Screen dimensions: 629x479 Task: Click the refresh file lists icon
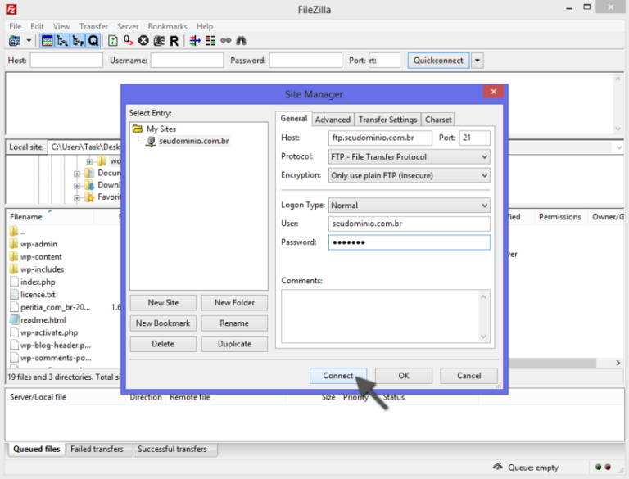(x=113, y=40)
